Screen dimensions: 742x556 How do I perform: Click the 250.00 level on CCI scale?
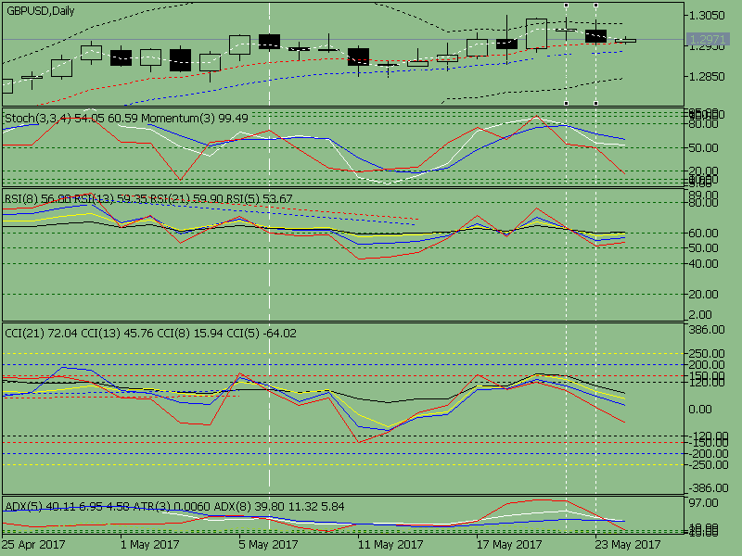[x=707, y=354]
